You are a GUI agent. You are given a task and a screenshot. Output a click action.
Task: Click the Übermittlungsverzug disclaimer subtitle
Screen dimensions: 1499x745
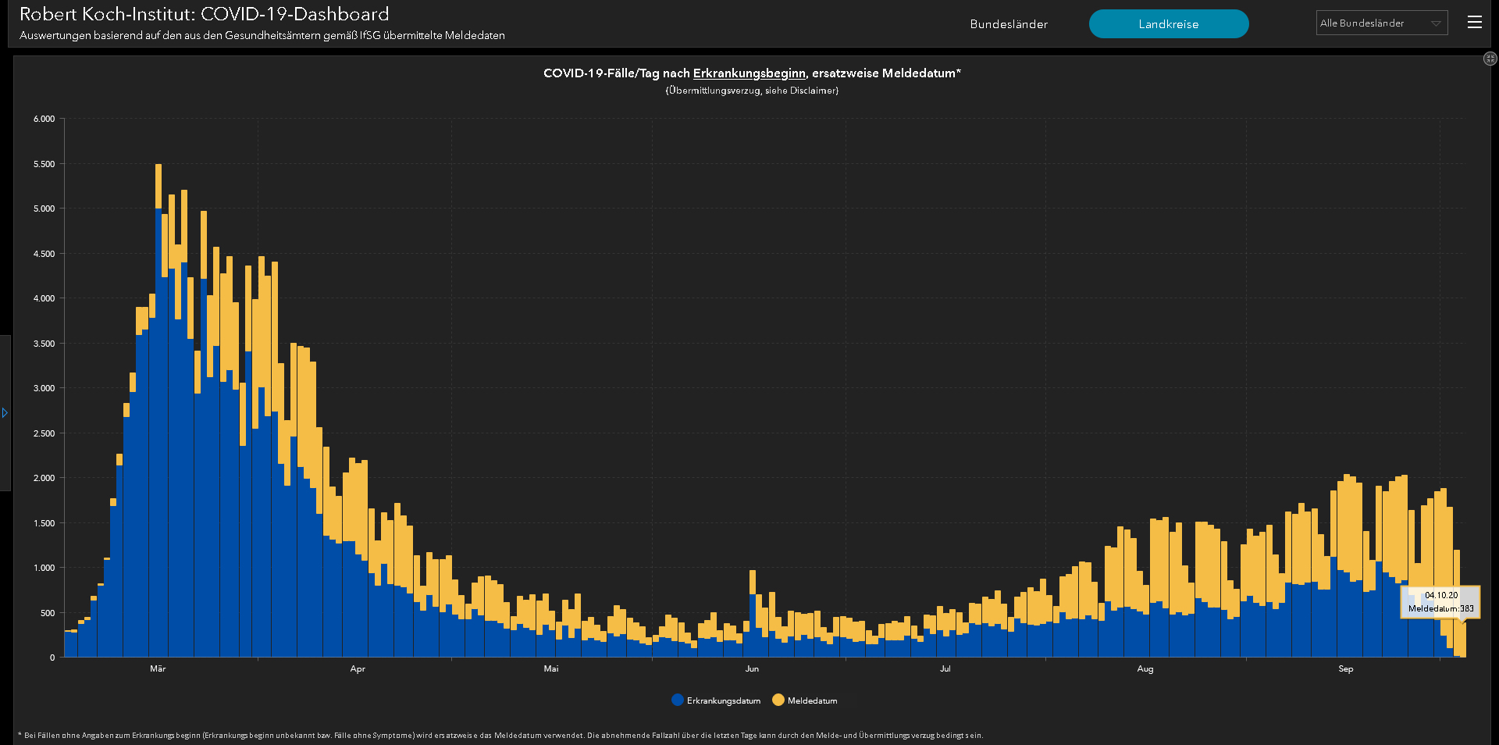(x=752, y=91)
